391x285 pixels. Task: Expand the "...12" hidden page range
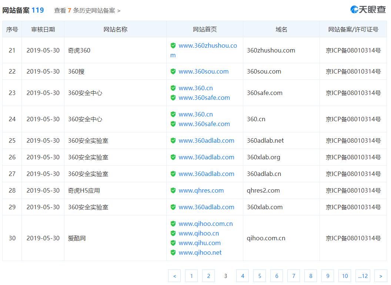pyautogui.click(x=362, y=276)
